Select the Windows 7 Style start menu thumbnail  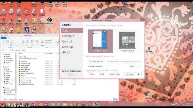[x=100, y=41]
